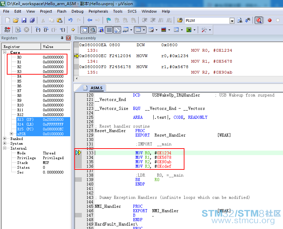Open the Analysis windows dropdown arrow

point(169,30)
